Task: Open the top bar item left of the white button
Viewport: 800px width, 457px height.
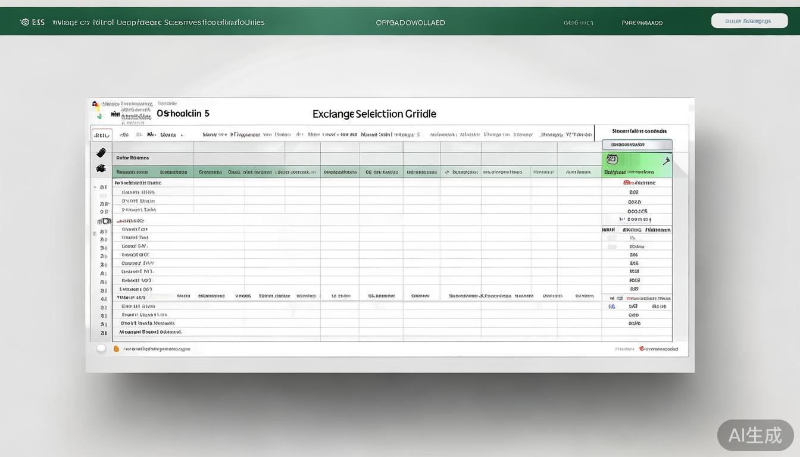Action: (642, 23)
